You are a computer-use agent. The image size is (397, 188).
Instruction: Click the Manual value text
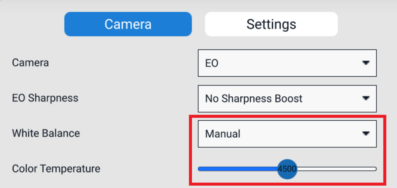(x=223, y=134)
